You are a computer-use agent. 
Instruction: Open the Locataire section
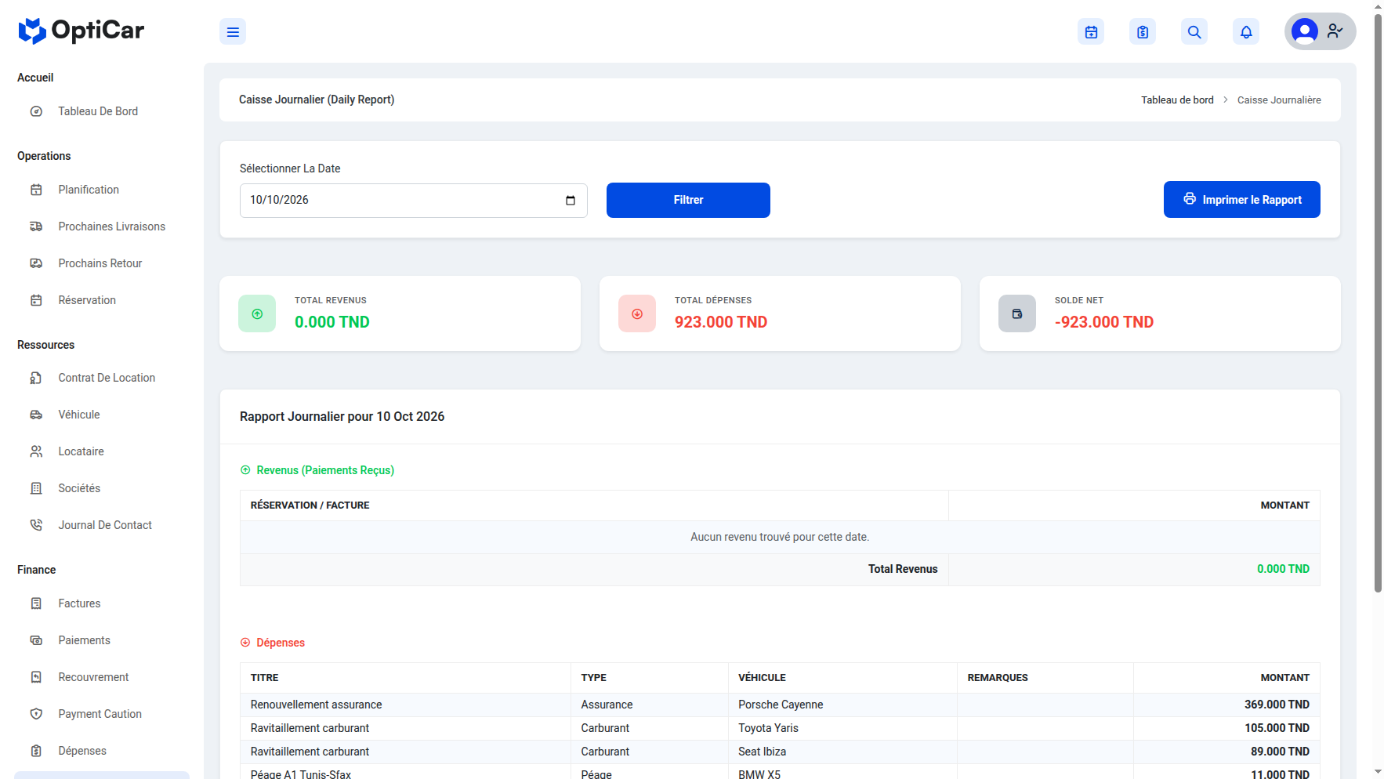(x=102, y=451)
